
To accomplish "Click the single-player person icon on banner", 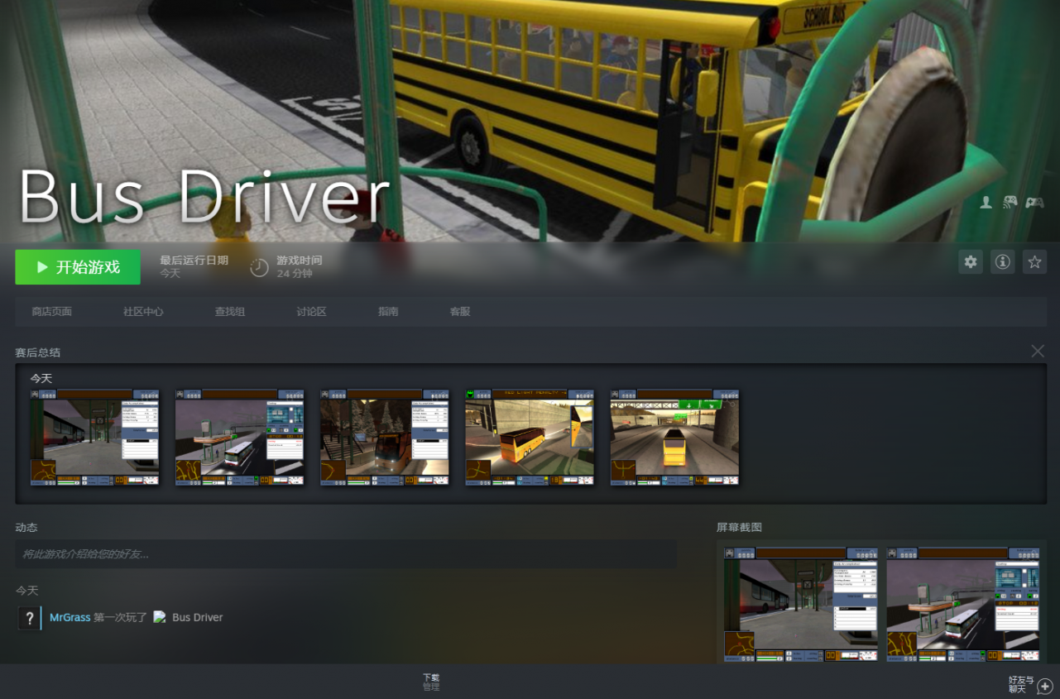I will tap(986, 203).
